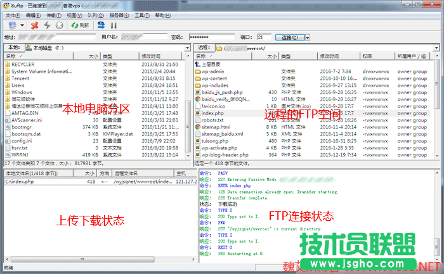Image resolution: width=444 pixels, height=274 pixels.
Task: Open the 服务器(S) menu
Action: click(x=119, y=15)
